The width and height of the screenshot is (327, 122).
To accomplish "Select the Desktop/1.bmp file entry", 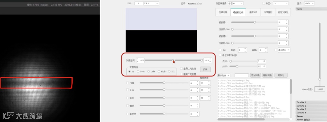I will point(233,80).
